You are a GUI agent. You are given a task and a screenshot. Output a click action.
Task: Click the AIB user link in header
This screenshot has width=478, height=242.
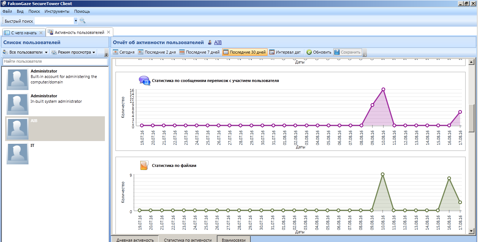[x=218, y=43]
